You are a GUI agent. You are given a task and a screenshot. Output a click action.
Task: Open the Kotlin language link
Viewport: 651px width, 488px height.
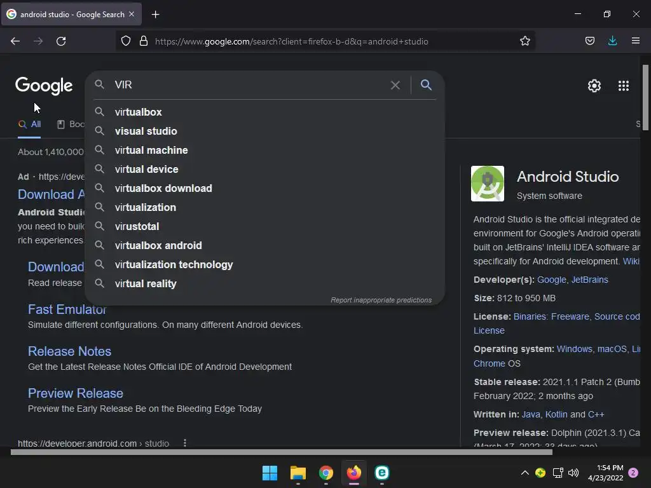coord(556,414)
